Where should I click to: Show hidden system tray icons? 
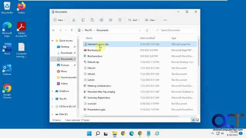213,133
